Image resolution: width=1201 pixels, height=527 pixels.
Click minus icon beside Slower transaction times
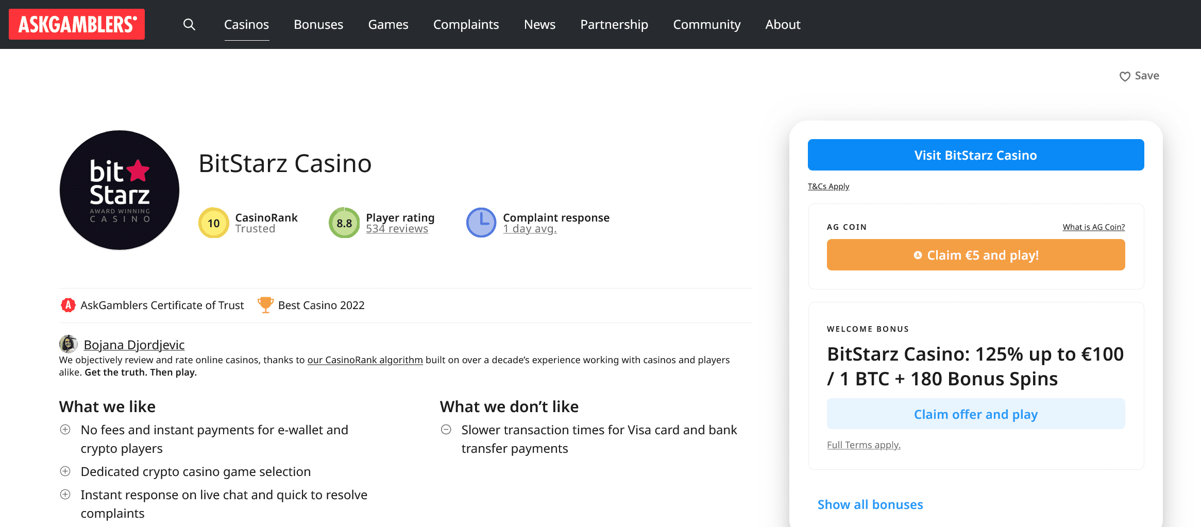446,430
